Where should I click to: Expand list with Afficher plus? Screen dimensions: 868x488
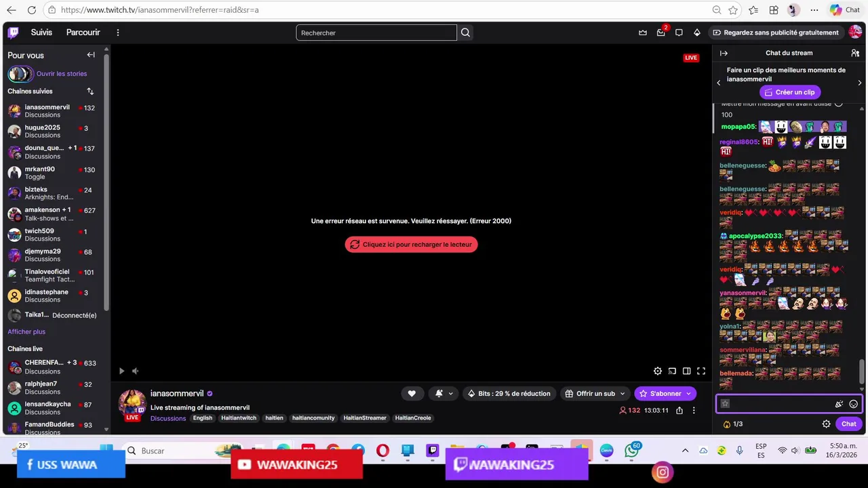click(x=26, y=331)
